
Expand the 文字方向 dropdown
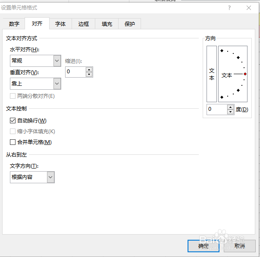(32, 177)
